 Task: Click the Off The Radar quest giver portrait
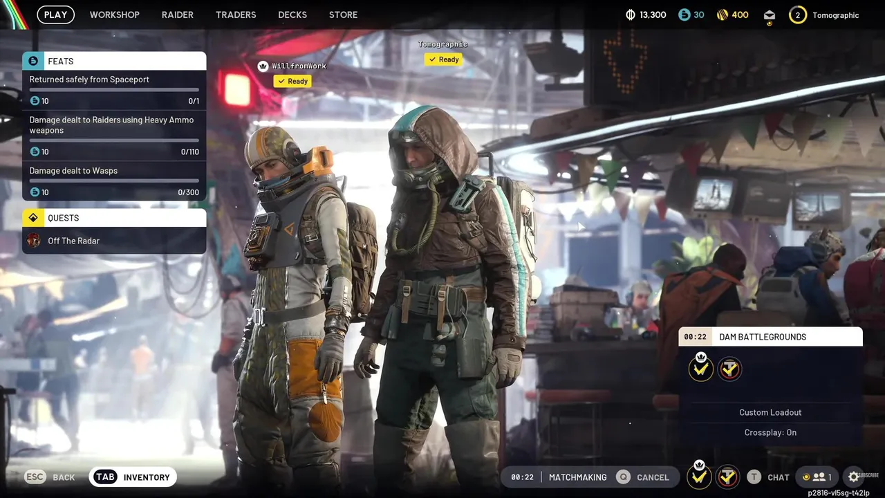(x=33, y=241)
